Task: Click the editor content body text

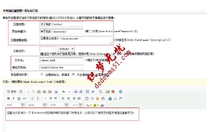Action: point(71,113)
